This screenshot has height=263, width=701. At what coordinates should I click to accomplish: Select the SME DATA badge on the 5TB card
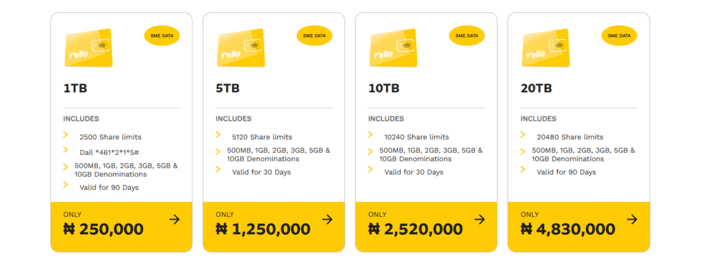(314, 36)
